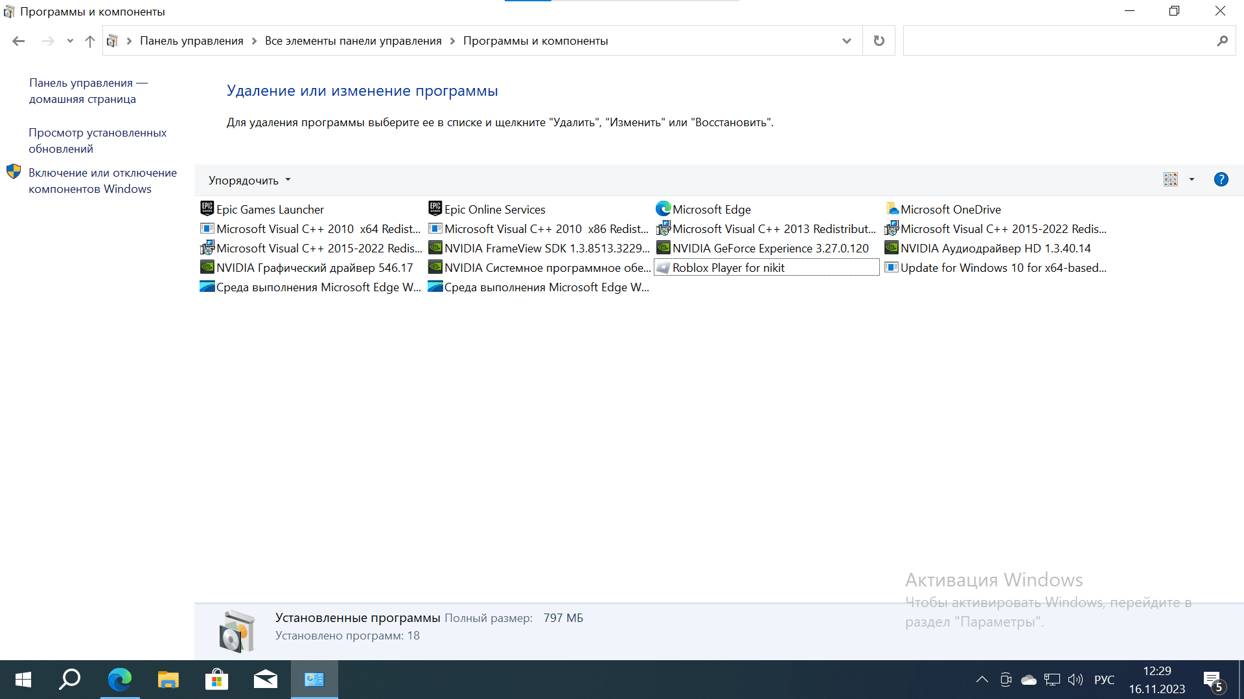This screenshot has width=1244, height=699.
Task: Click Все элементы панели управления breadcrumb
Action: (x=353, y=41)
